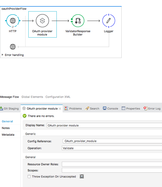The image size is (162, 187).
Task: Switch to the Configuration XML view
Action: 58,97
